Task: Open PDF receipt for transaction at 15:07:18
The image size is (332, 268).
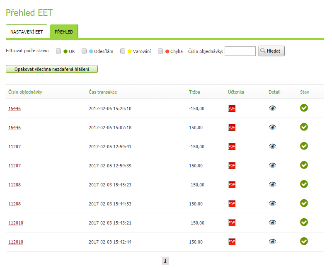Action: [x=232, y=128]
